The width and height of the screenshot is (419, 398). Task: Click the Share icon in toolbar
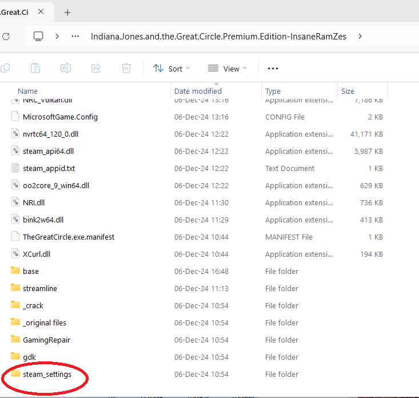pos(96,69)
